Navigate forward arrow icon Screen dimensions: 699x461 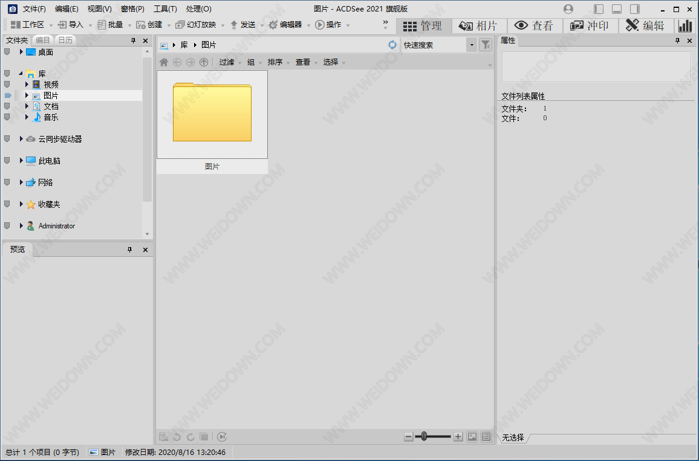point(190,62)
